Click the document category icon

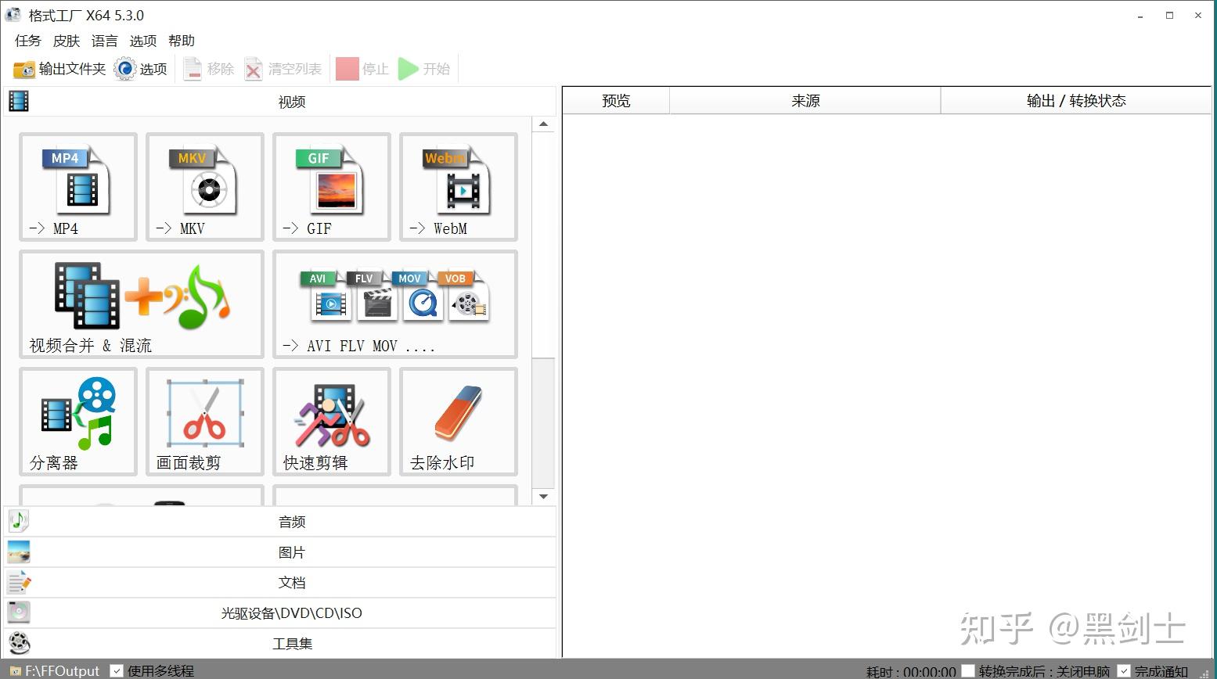click(19, 582)
